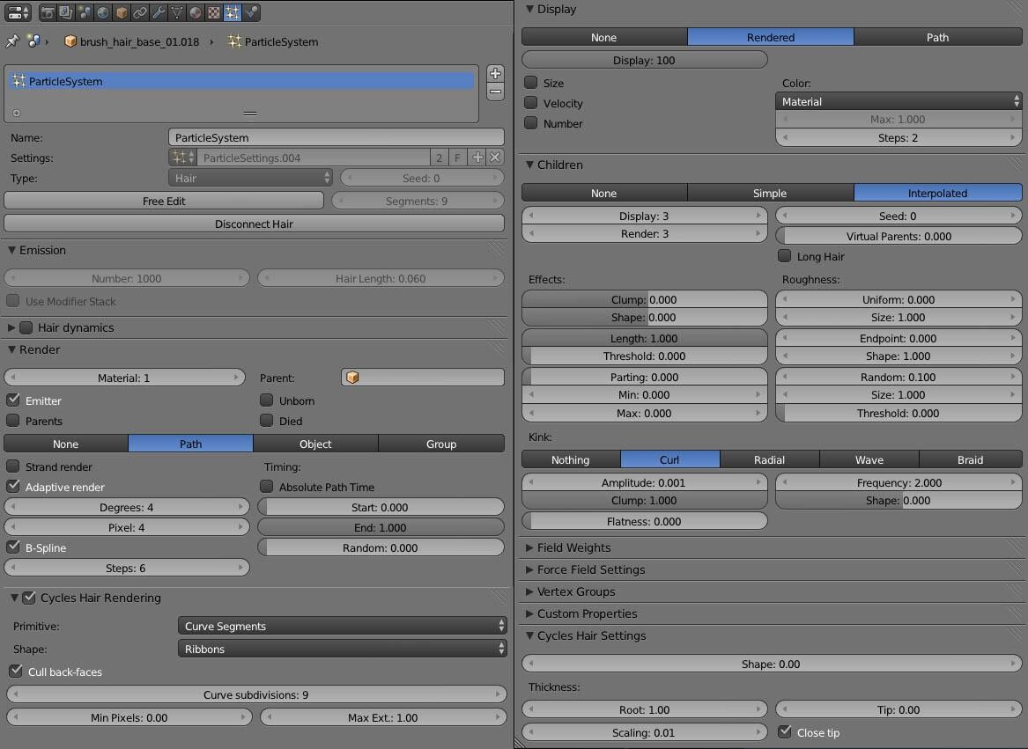Collapse the Render panel
This screenshot has width=1028, height=749.
tap(11, 350)
